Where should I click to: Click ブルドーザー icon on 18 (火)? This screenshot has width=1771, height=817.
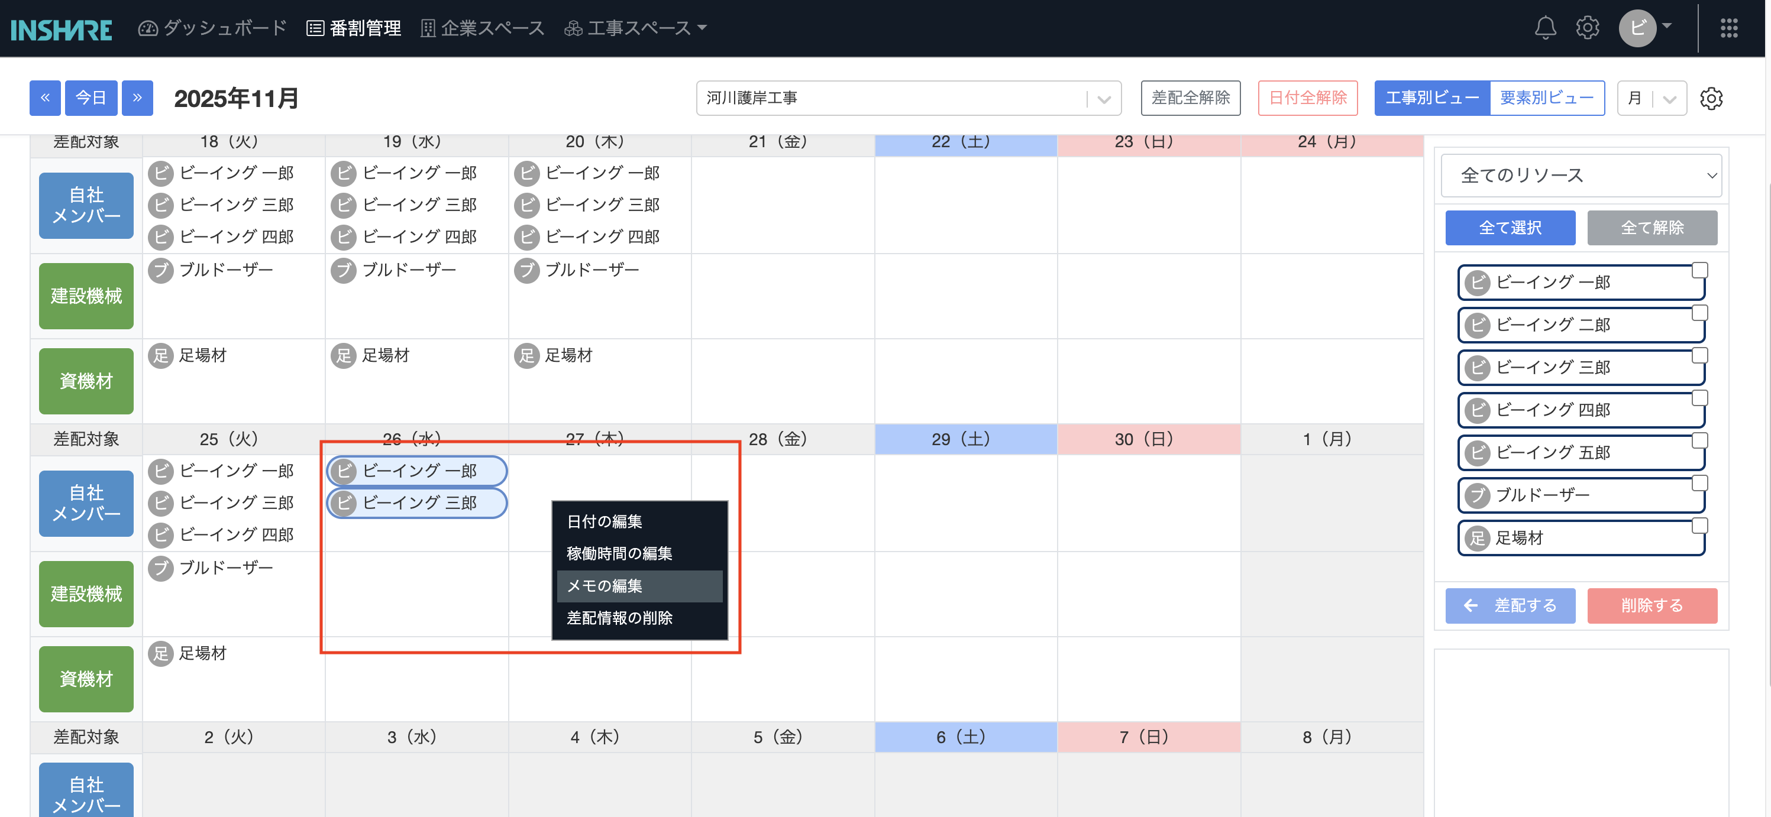coord(161,270)
